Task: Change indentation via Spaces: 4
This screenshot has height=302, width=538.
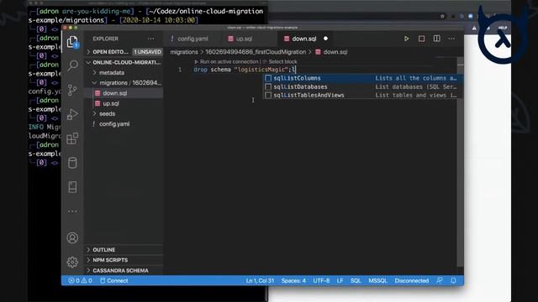Action: coord(293,280)
